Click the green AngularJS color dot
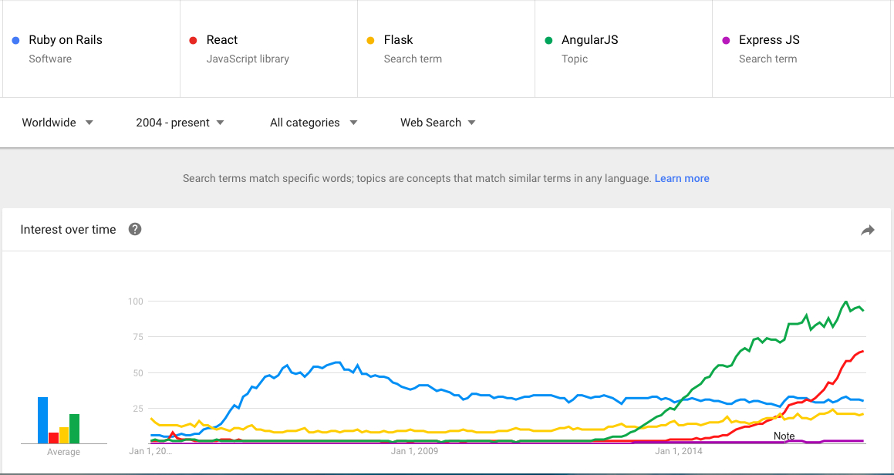 pyautogui.click(x=548, y=41)
